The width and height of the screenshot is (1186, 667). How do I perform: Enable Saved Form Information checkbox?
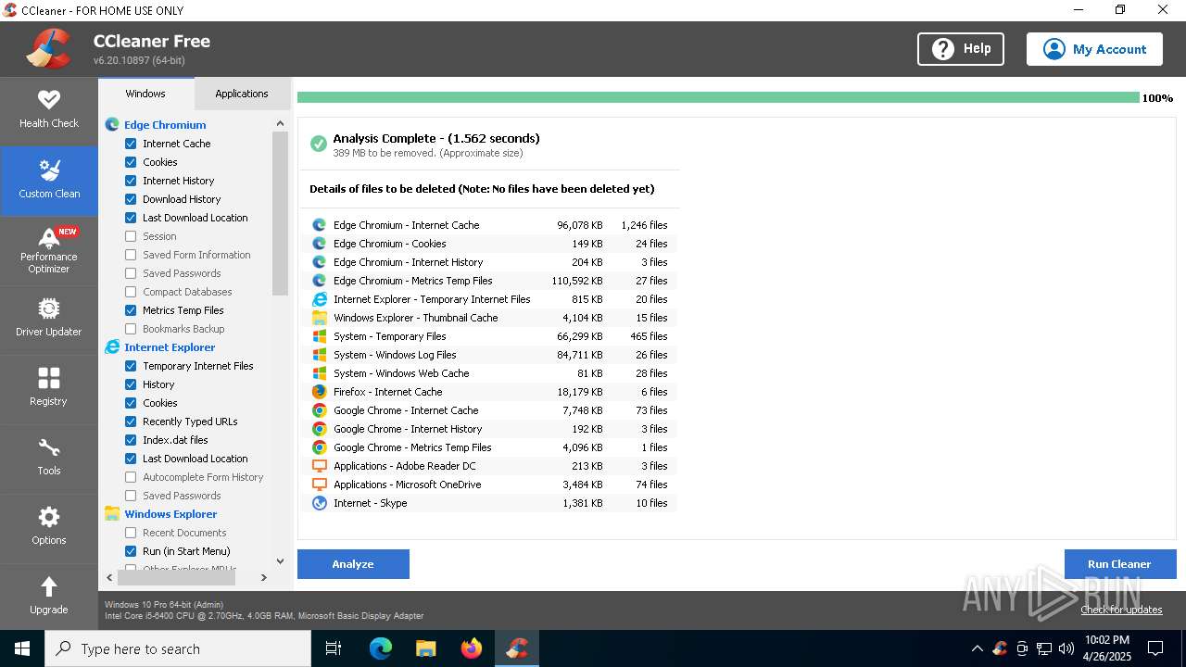tap(131, 255)
